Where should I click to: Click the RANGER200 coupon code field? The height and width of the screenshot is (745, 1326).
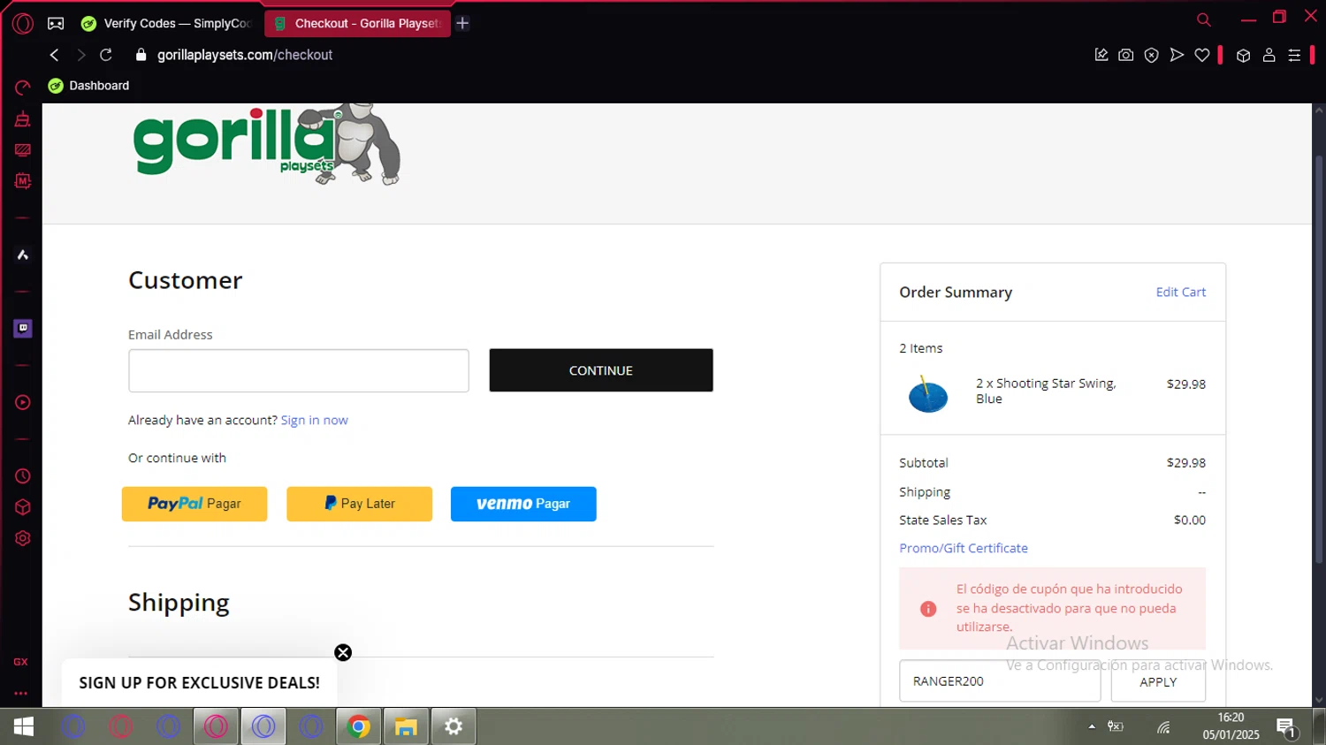point(1000,681)
